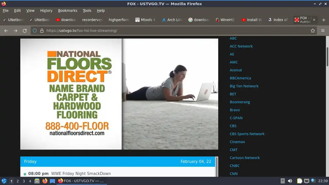Open the Boomerang channel link
Image resolution: width=329 pixels, height=185 pixels.
pos(240,102)
